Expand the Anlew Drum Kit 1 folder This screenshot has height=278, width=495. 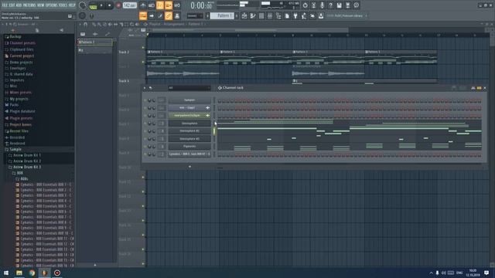click(x=26, y=155)
